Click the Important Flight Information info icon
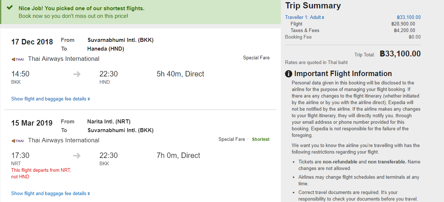This screenshot has width=444, height=202. point(288,74)
